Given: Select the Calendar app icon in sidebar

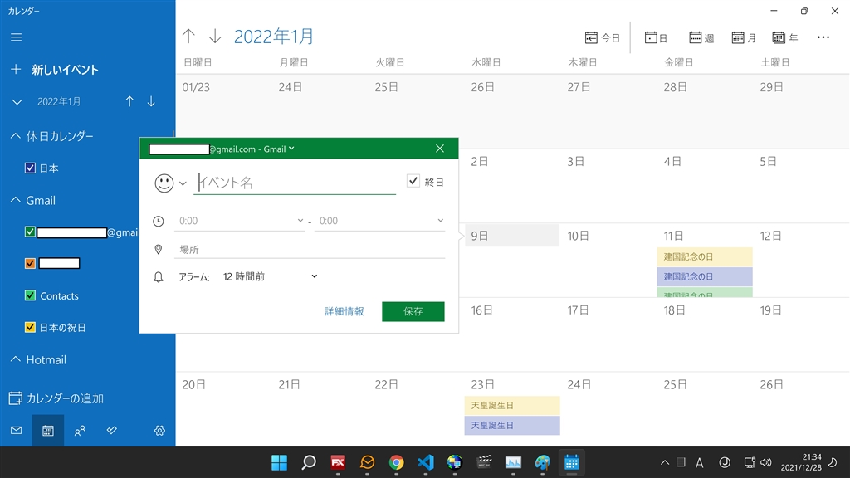Looking at the screenshot, I should click(47, 431).
